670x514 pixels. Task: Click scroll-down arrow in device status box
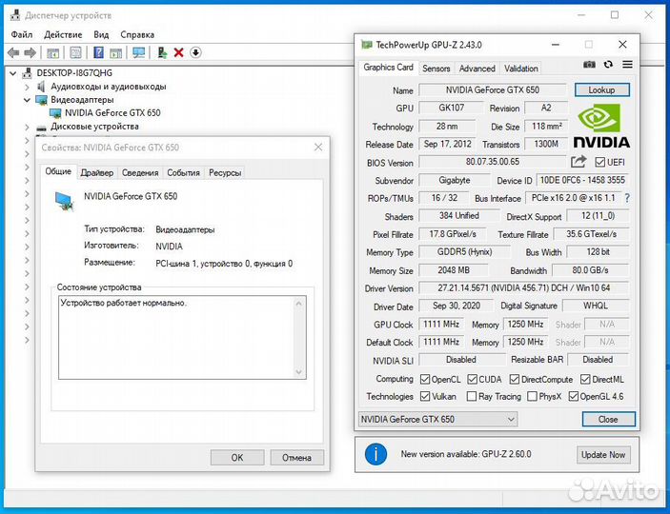coord(298,371)
